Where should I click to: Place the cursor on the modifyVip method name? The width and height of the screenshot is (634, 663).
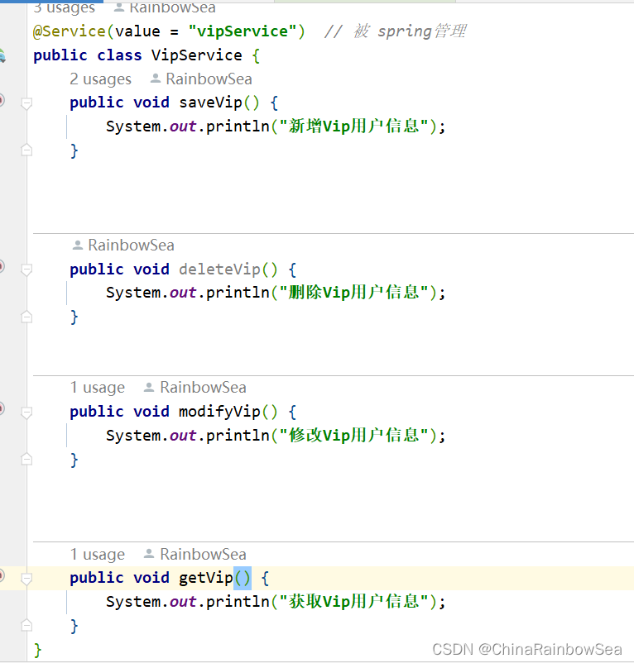coord(219,412)
